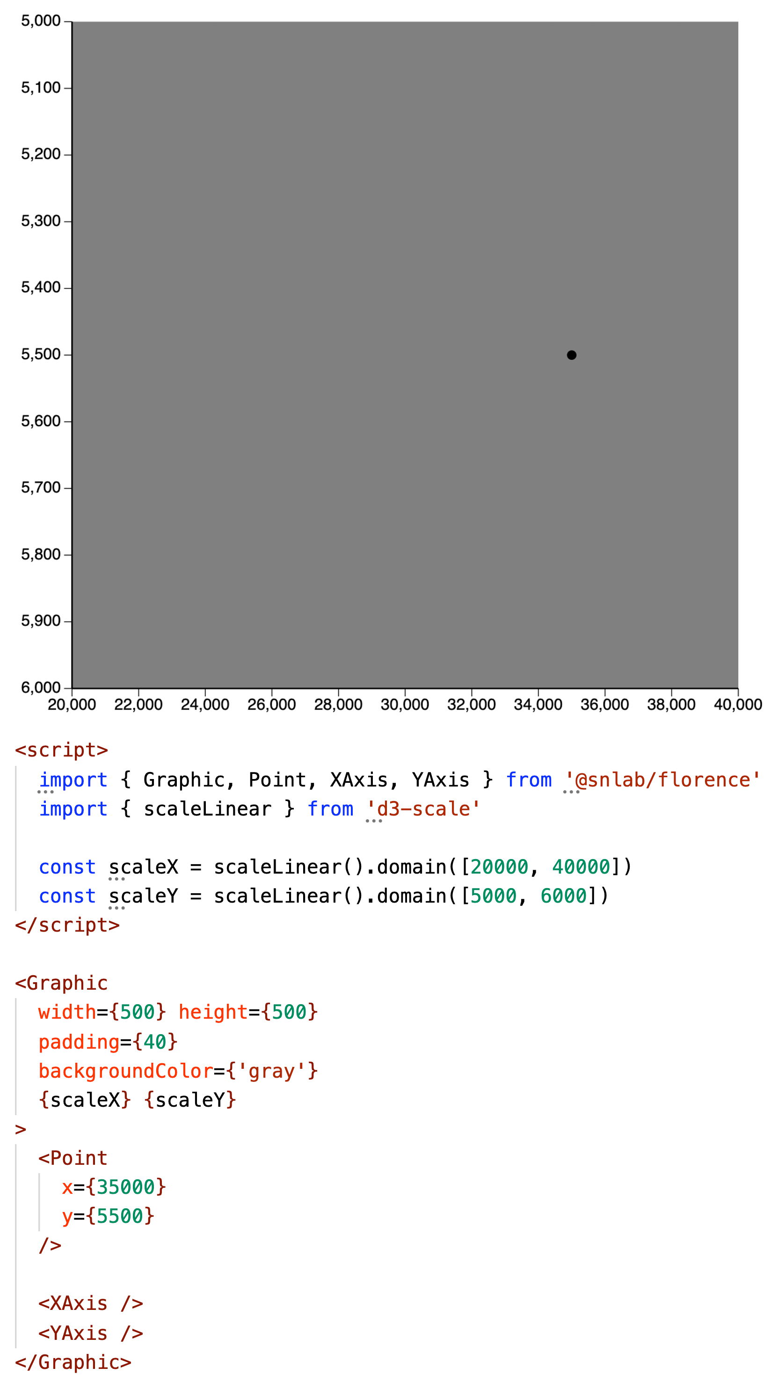Select the 5,200 y-axis tick label
The image size is (778, 1382).
click(41, 154)
